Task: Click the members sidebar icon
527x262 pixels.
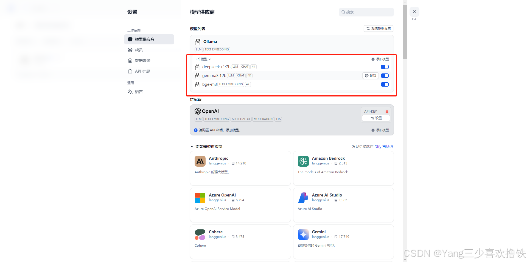Action: [x=130, y=50]
